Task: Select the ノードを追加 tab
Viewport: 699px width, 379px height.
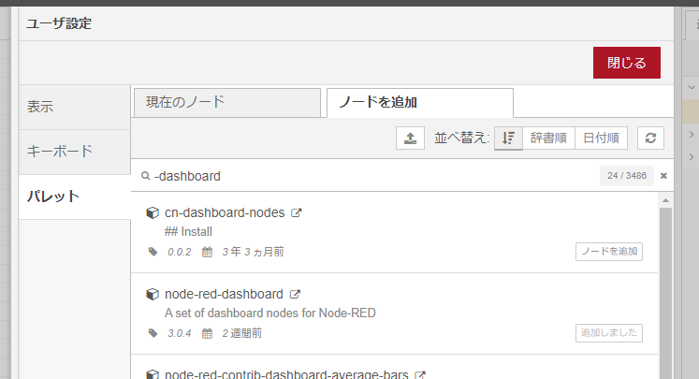Action: click(418, 103)
